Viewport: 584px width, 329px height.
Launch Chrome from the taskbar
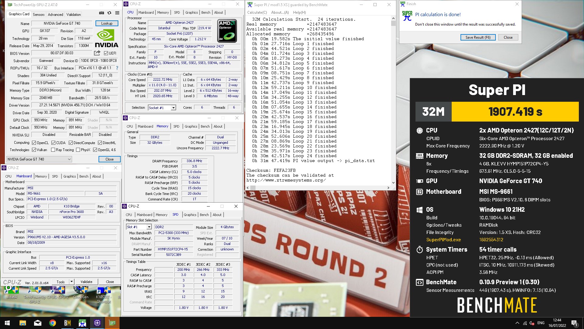pos(53,323)
